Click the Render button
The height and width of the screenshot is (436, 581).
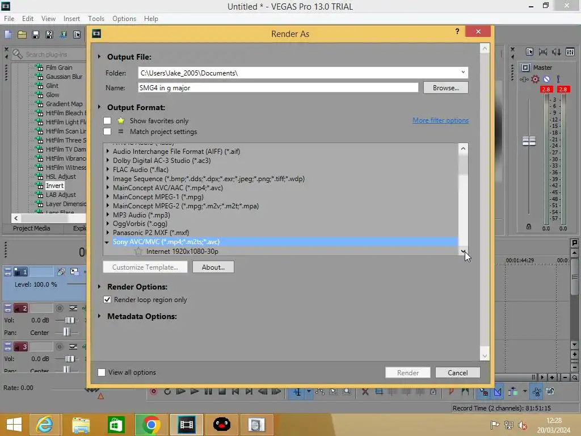click(x=407, y=372)
